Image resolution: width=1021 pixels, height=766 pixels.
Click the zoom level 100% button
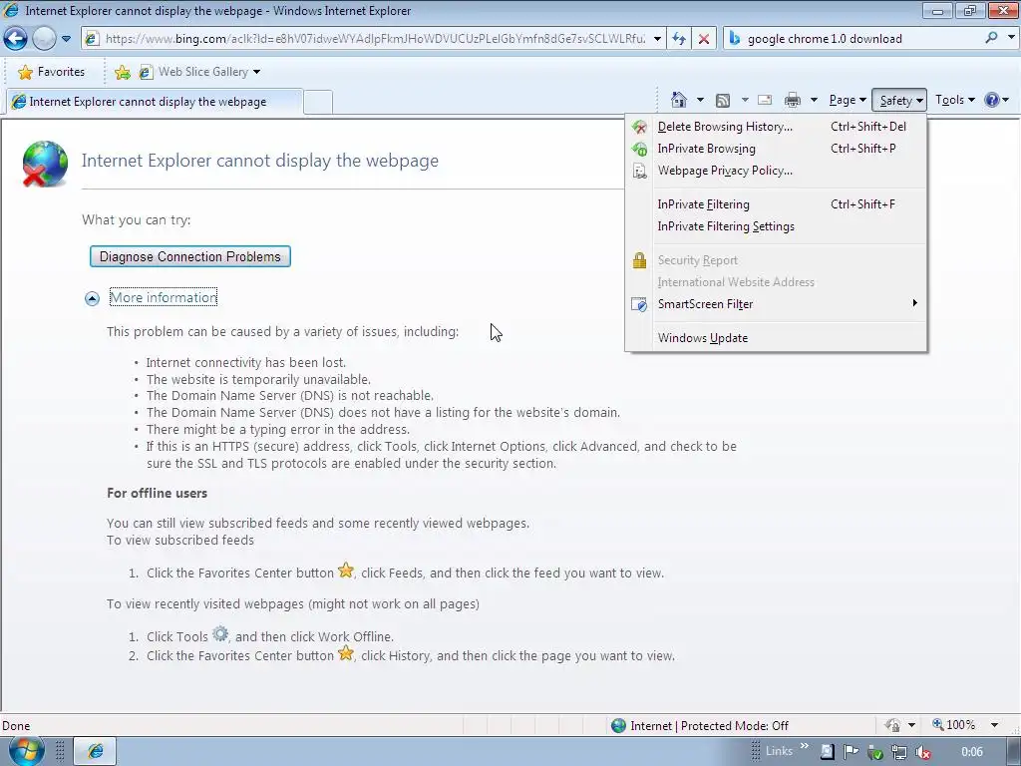(x=954, y=725)
